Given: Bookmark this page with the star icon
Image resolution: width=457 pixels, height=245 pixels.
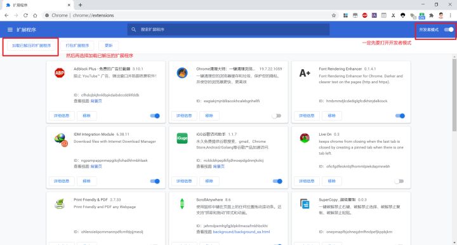Looking at the screenshot, I should [334, 15].
